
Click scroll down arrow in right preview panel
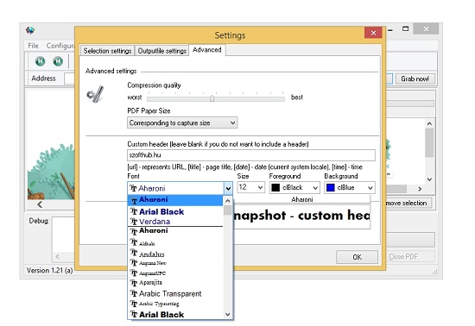[429, 179]
